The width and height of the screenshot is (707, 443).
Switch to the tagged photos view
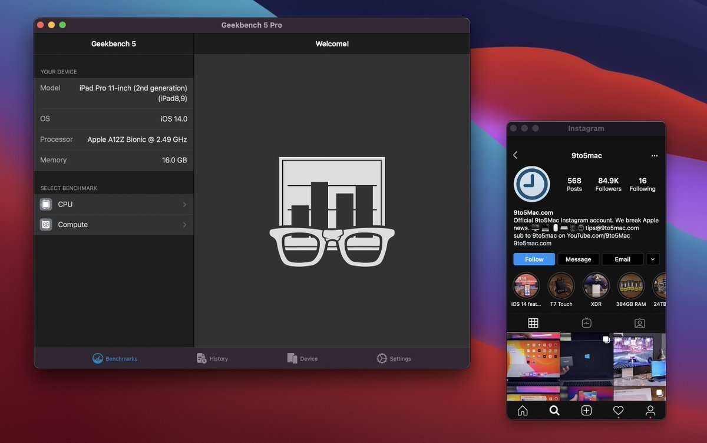[x=639, y=323]
